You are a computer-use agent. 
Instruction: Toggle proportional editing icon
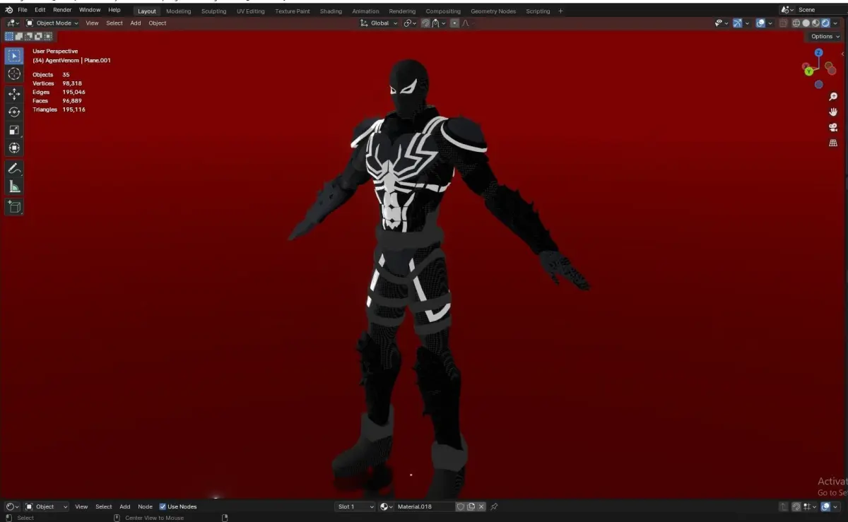tap(454, 23)
